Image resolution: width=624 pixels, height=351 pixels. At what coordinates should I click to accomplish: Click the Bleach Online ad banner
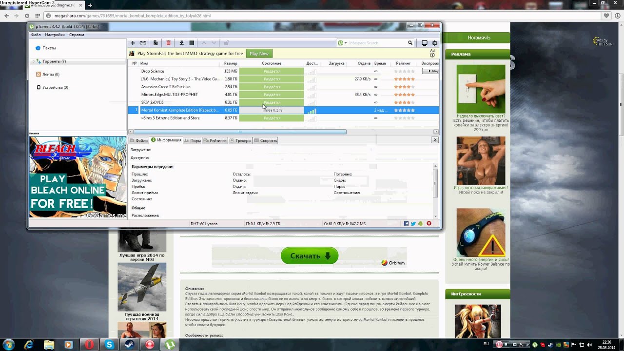tap(78, 177)
